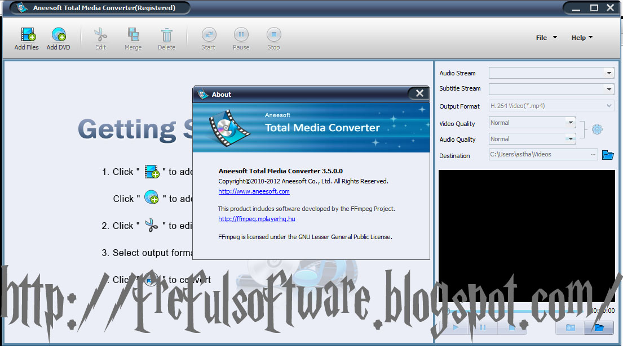Screen dimensions: 623x346
Task: Click the Audio Stream label
Action: [x=457, y=73]
